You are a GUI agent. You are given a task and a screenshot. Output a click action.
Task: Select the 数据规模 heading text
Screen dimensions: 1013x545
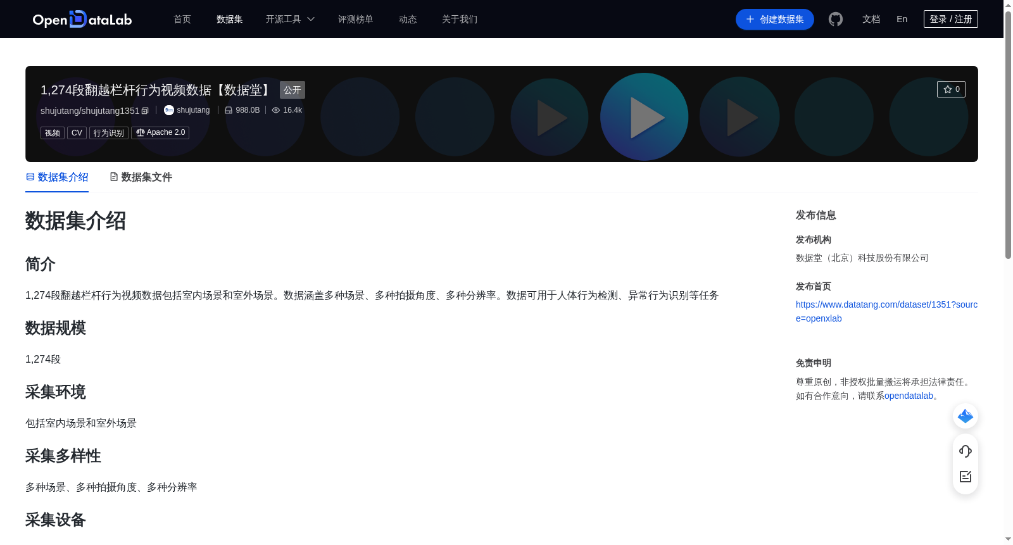(56, 328)
